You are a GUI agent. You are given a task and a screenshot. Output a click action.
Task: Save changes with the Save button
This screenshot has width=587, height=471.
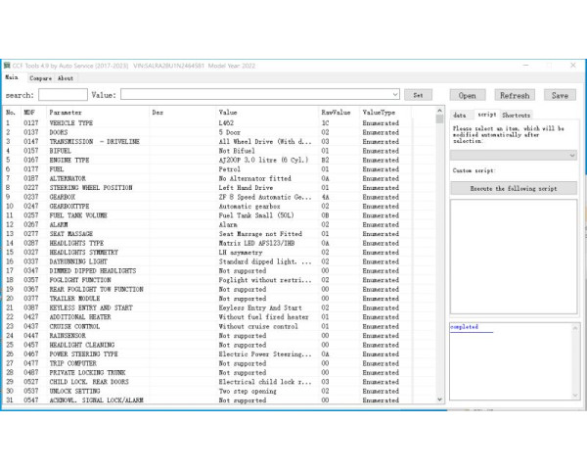tap(559, 95)
